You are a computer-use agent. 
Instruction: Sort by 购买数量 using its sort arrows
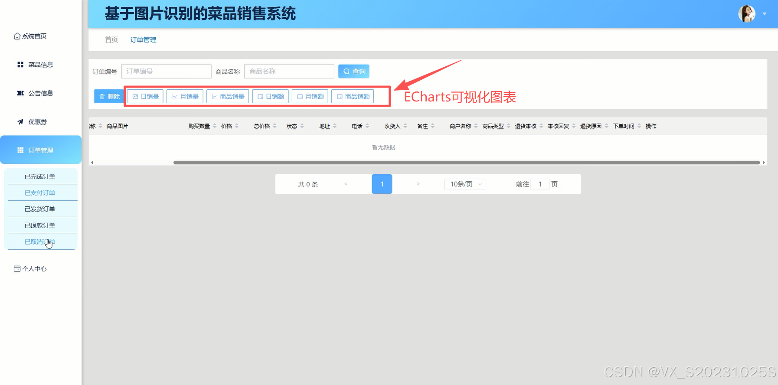215,126
